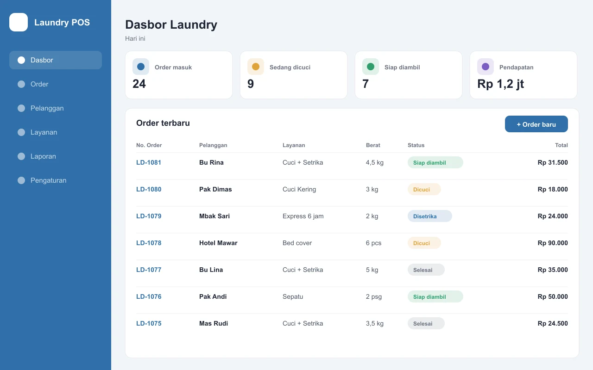
Task: Click the 4,5 kg weight cell
Action: pos(375,162)
